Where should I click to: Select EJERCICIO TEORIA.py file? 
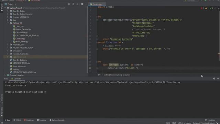click(x=20, y=63)
